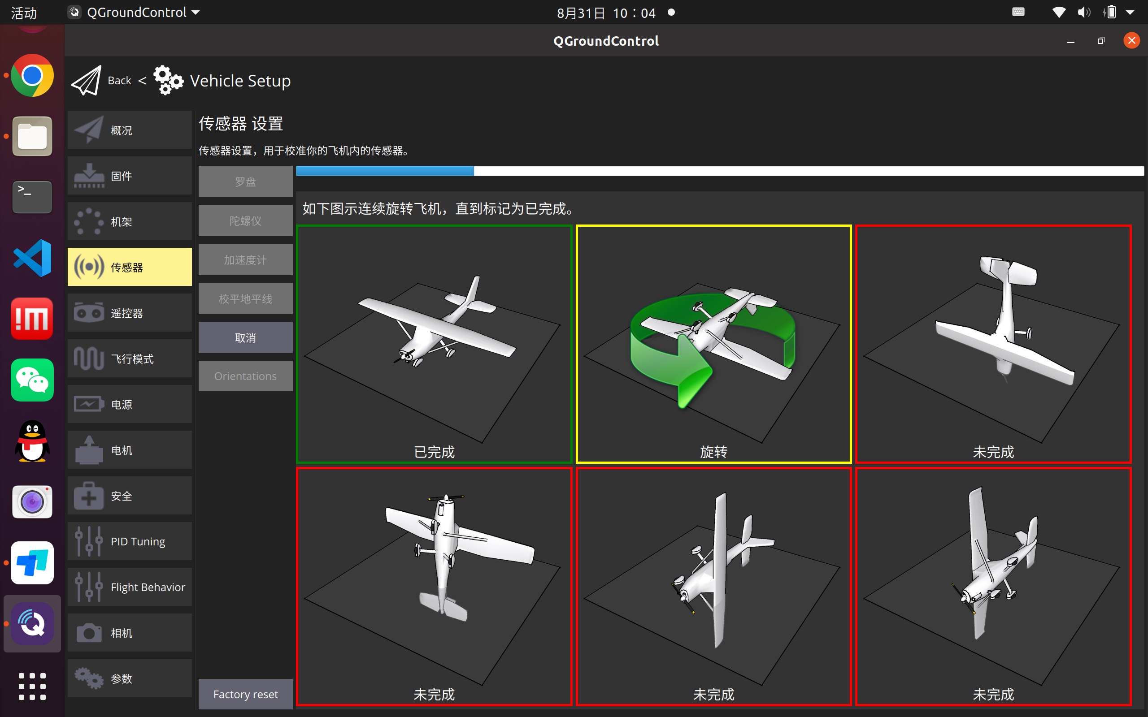The width and height of the screenshot is (1148, 717).
Task: Open the 活动 activities overview
Action: click(24, 13)
